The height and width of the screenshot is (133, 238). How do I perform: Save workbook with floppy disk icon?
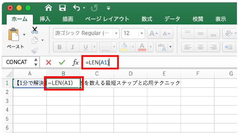[62, 8]
